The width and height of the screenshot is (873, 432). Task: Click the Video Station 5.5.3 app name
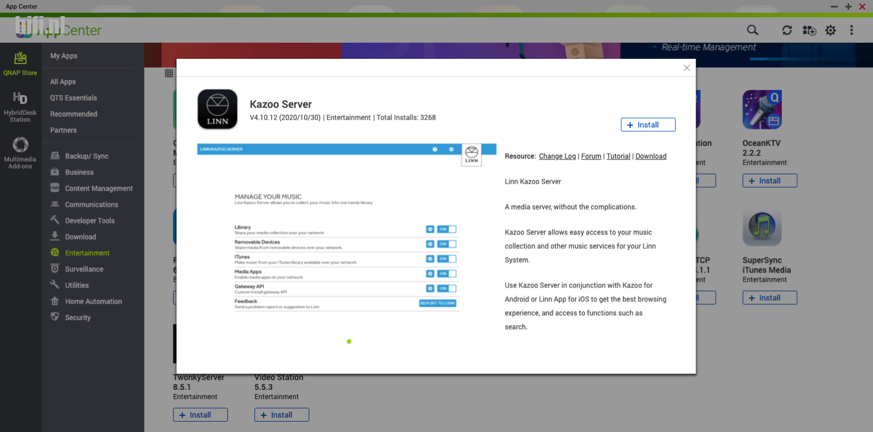[x=279, y=382]
